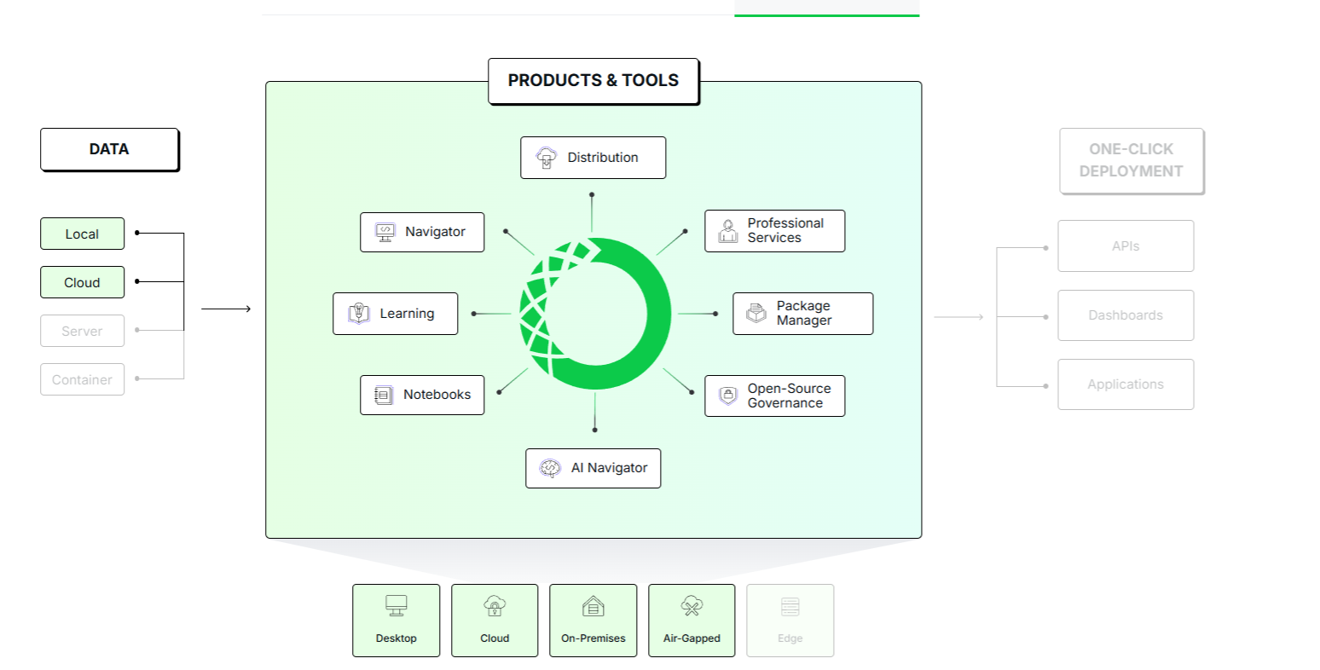Click the Edge label text

(x=790, y=638)
